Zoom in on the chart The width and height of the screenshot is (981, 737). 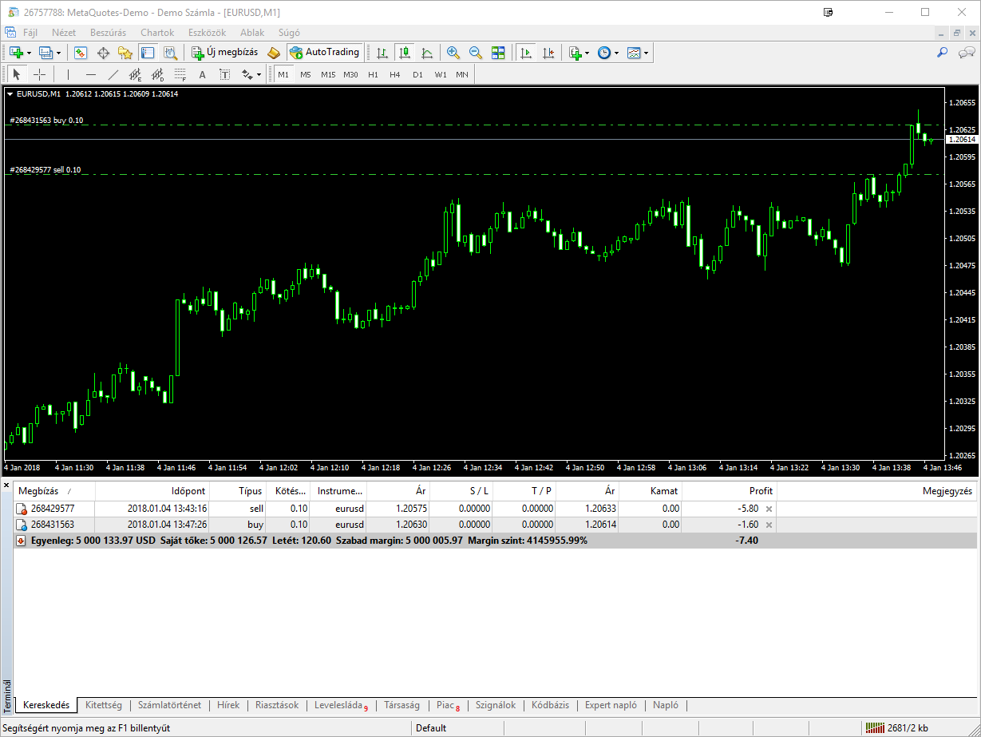point(453,53)
